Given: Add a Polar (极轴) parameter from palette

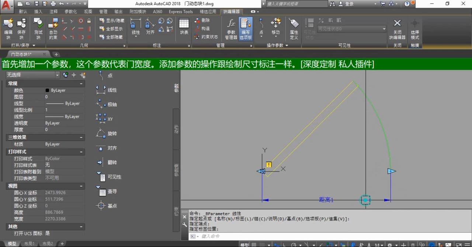Looking at the screenshot, I should pyautogui.click(x=107, y=104).
